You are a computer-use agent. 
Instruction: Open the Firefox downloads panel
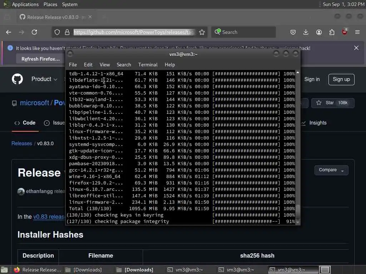(x=306, y=32)
